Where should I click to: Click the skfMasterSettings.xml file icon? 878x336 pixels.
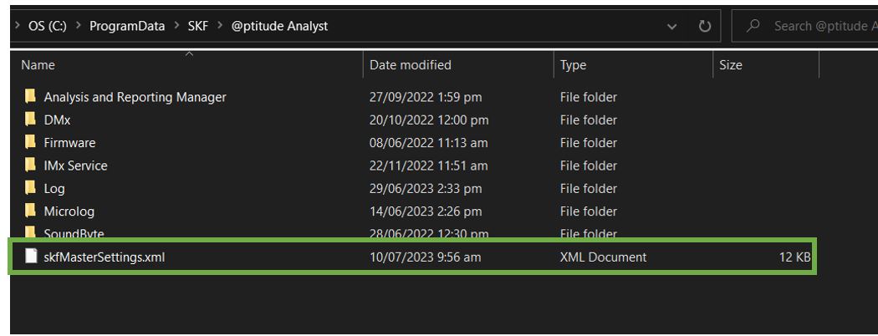(x=31, y=257)
